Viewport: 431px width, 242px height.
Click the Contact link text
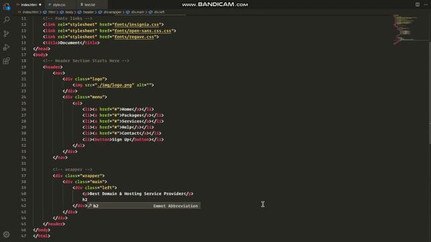pyautogui.click(x=131, y=133)
